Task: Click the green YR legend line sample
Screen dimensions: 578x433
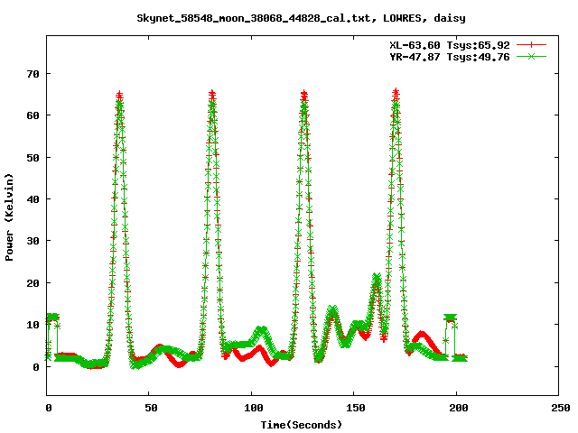Action: coord(531,56)
